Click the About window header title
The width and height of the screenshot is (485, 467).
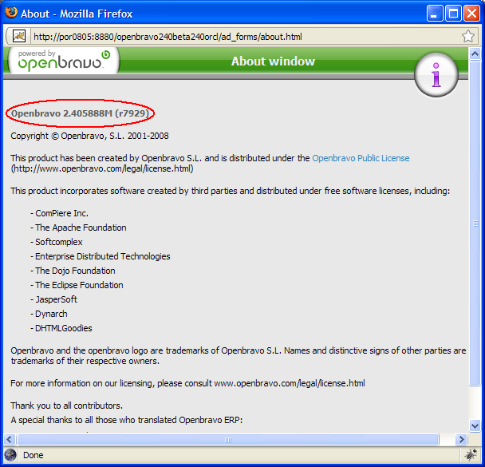(x=273, y=61)
